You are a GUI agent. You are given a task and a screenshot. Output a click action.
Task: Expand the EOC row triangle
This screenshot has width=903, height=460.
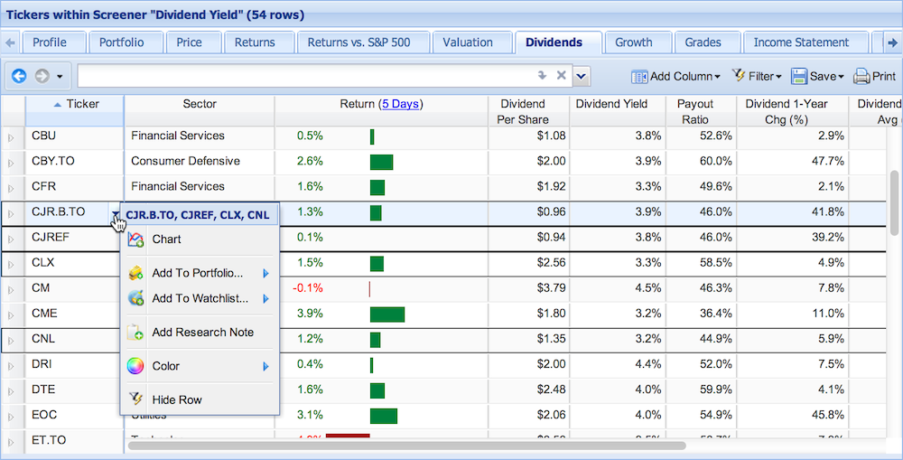click(x=10, y=417)
